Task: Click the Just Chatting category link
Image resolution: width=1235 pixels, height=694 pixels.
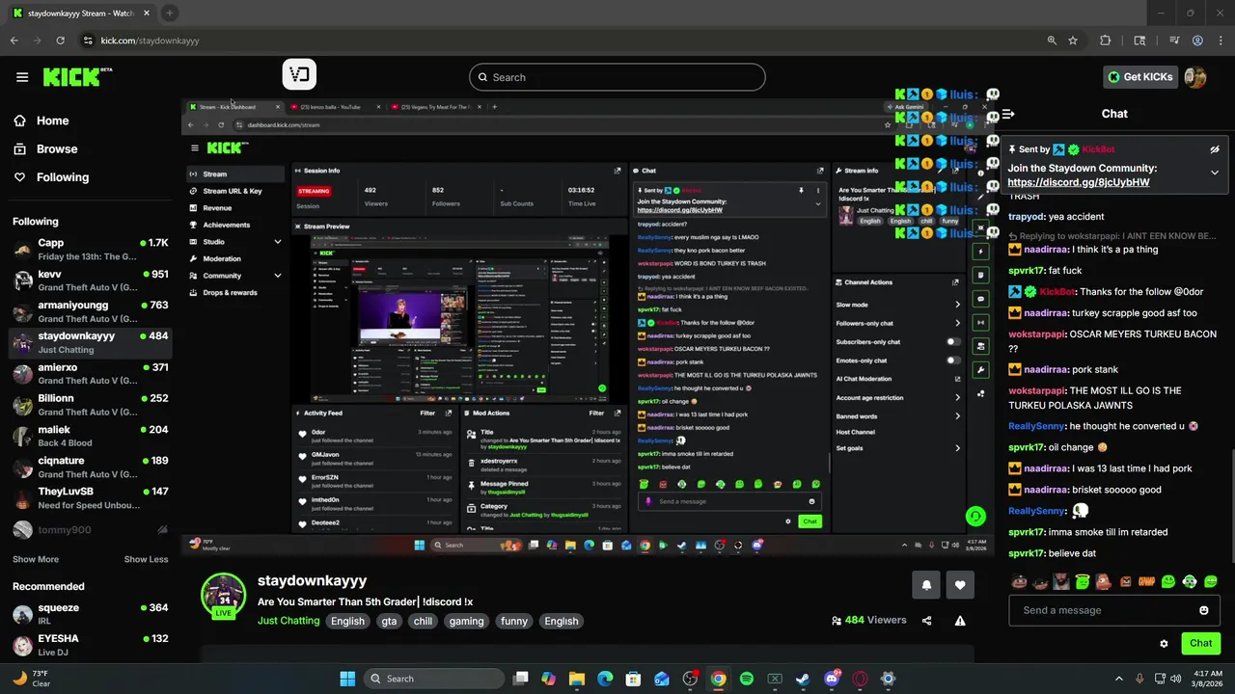Action: [x=288, y=621]
